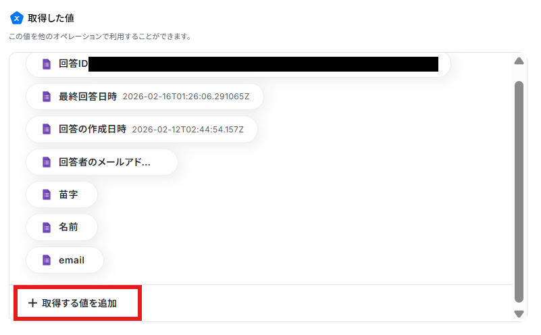
Task: Click the form icon on 回答ID chip
Action: pos(47,64)
